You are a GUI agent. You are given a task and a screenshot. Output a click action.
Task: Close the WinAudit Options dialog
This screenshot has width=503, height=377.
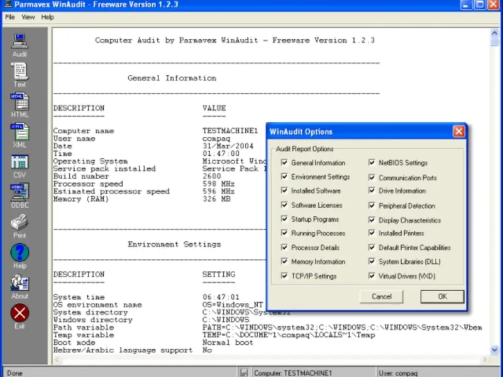459,131
